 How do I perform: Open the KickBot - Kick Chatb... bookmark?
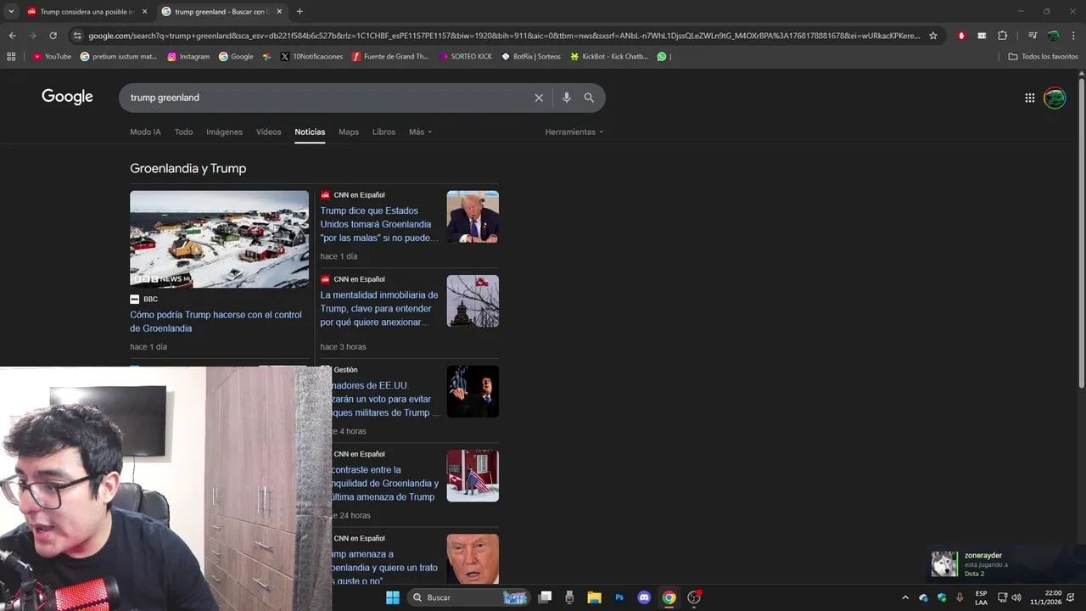tap(609, 57)
